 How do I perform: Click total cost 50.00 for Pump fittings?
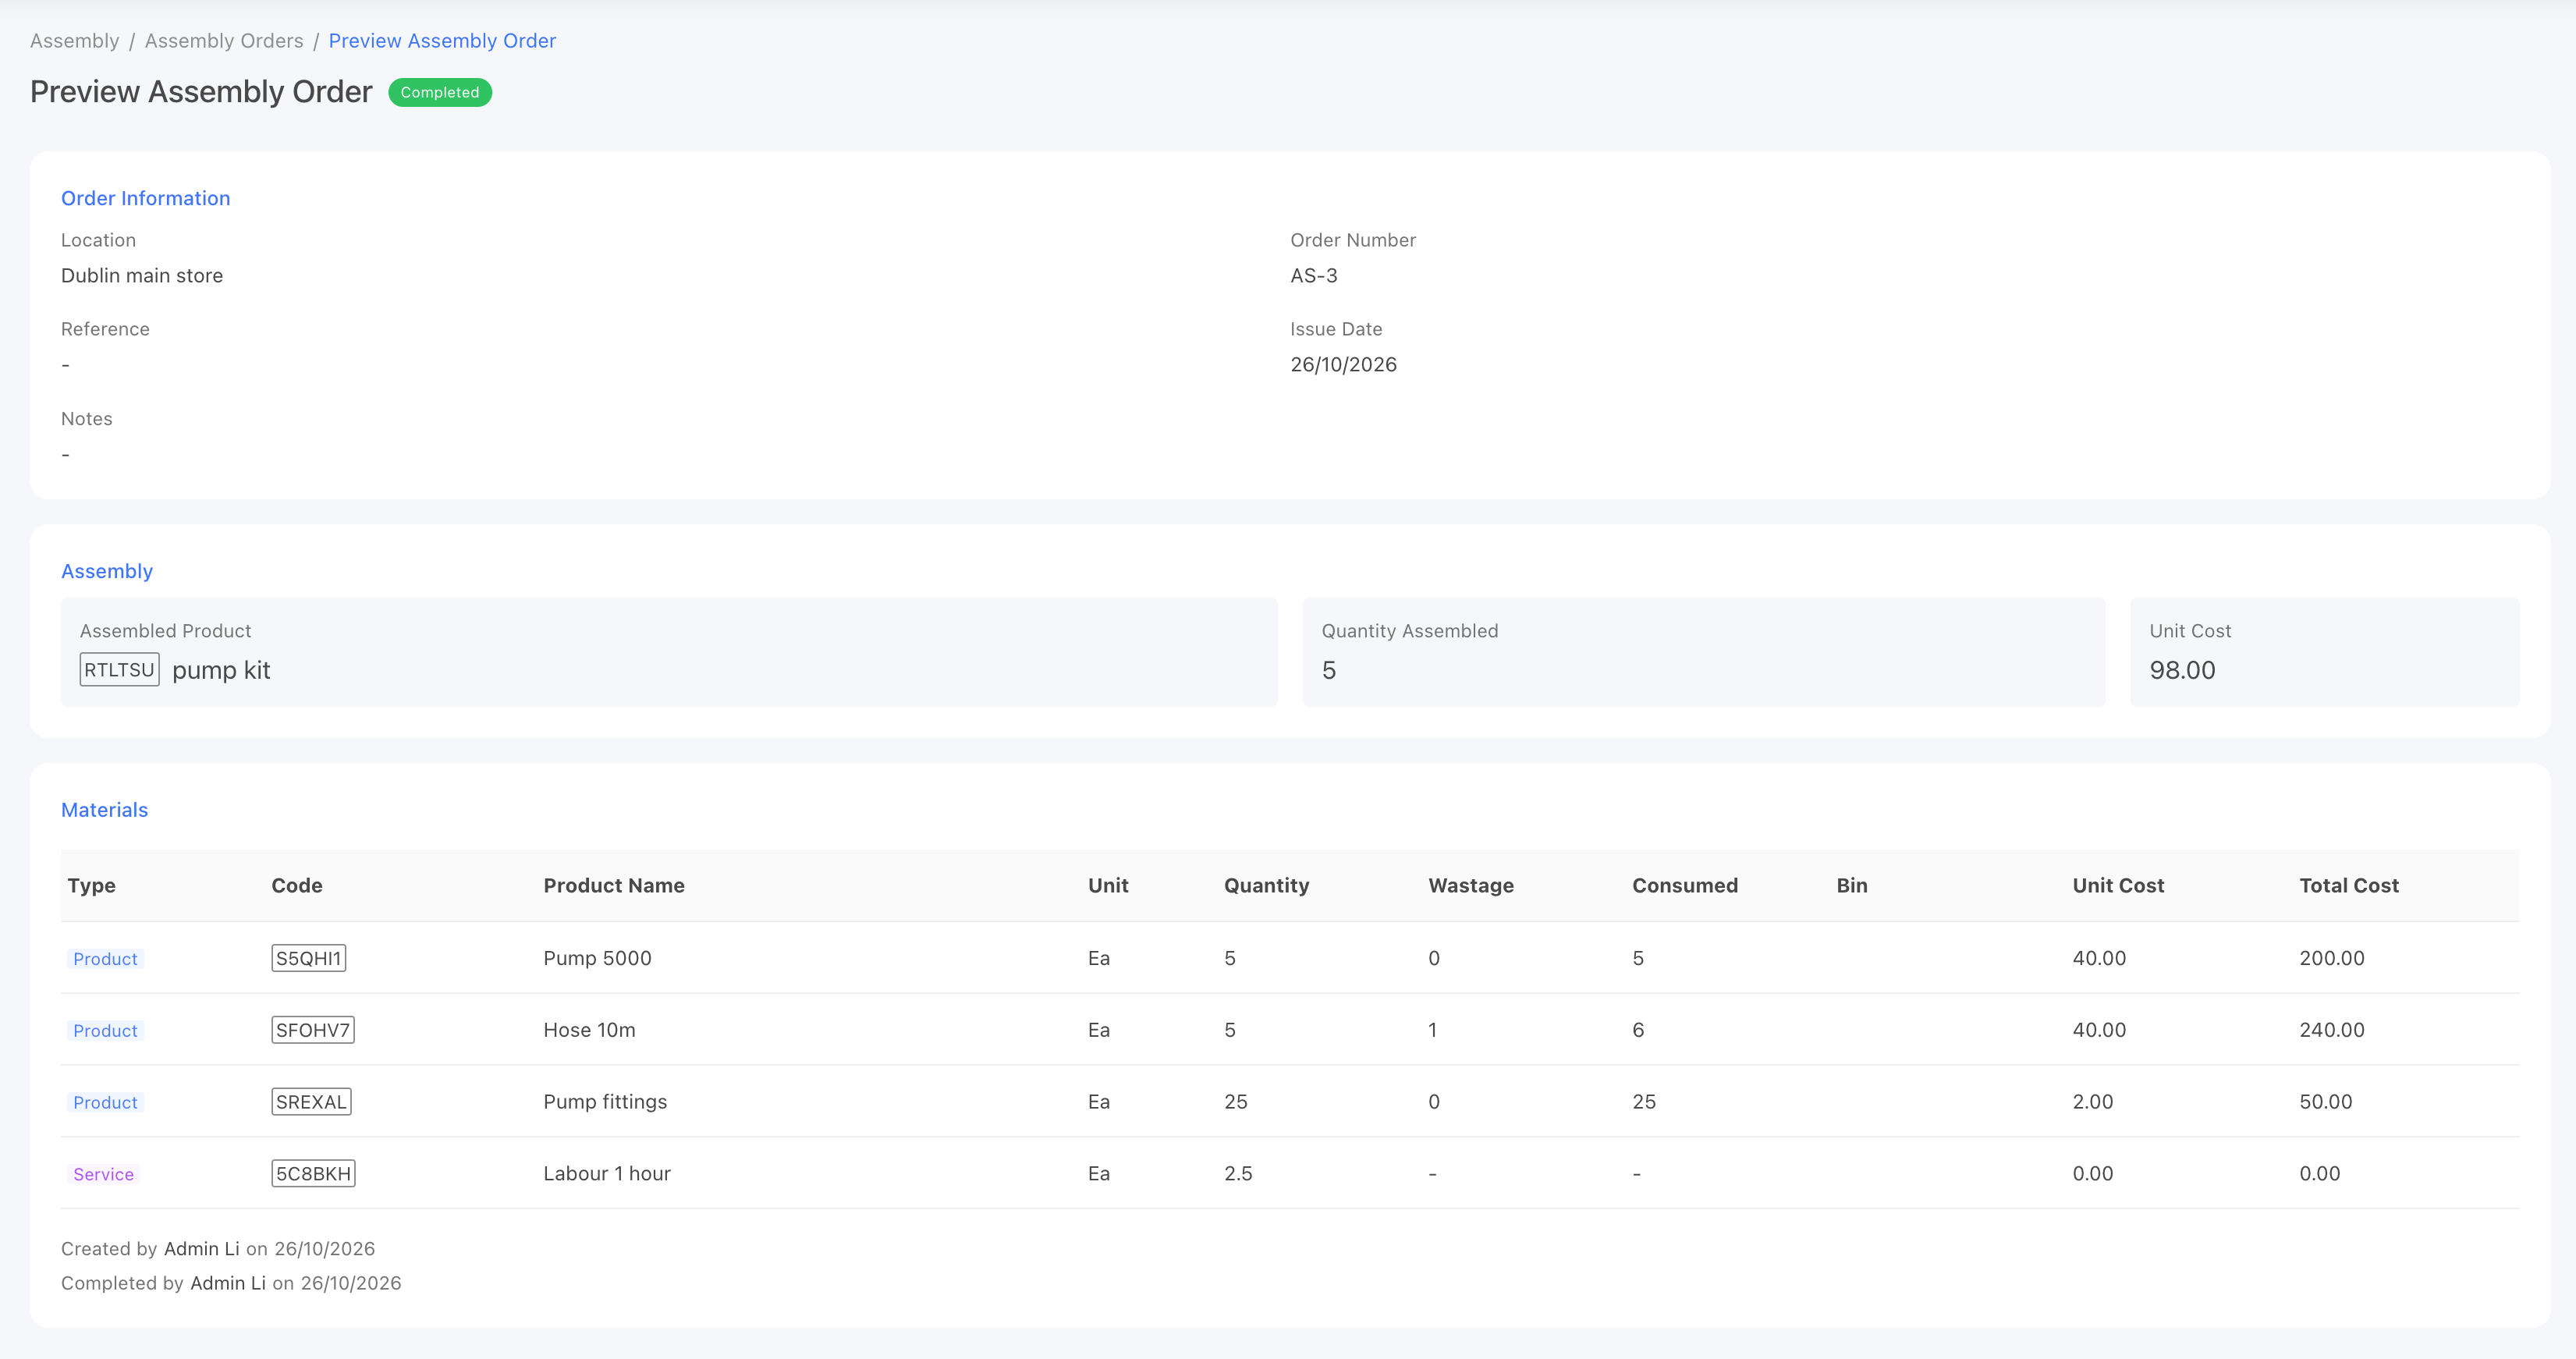point(2326,1102)
